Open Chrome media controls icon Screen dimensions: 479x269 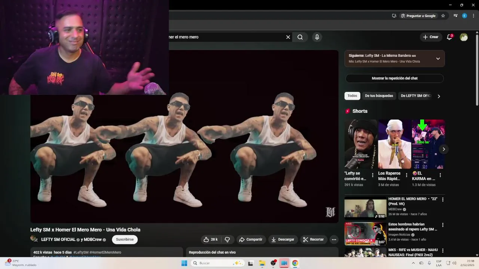pos(455,16)
